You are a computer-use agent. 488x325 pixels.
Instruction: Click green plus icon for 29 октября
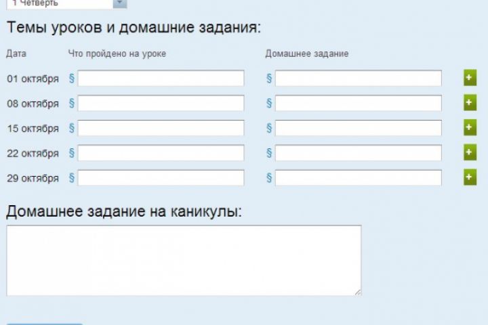coord(470,177)
